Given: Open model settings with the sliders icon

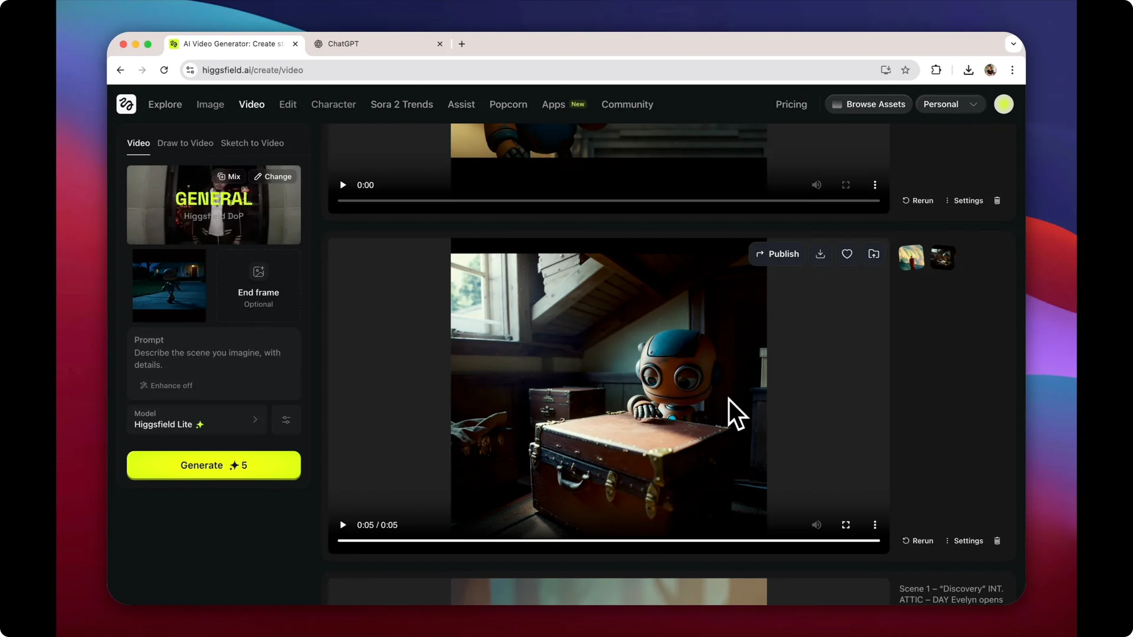Looking at the screenshot, I should 286,419.
